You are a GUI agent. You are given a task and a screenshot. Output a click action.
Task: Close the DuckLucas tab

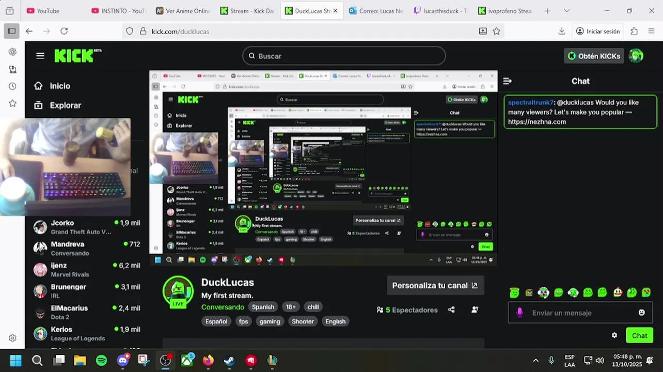coord(335,11)
